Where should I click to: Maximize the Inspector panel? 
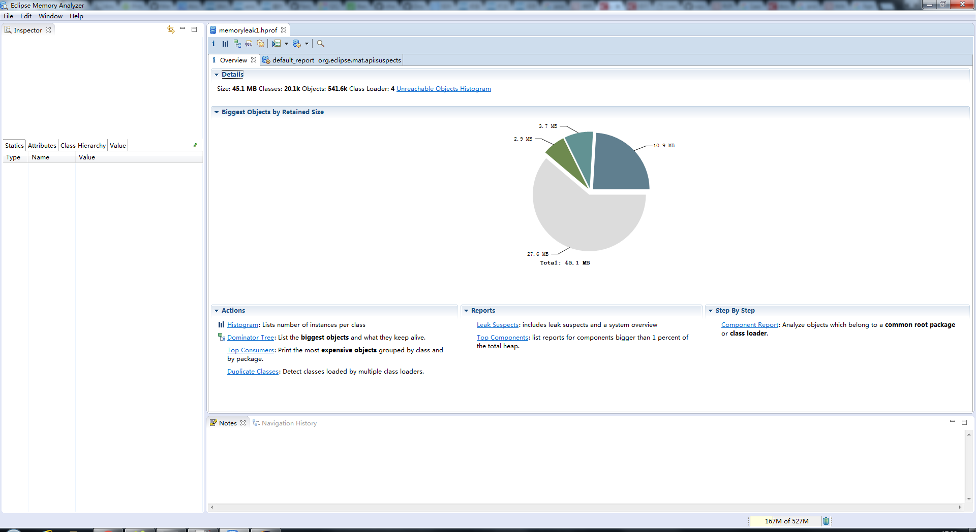coord(194,29)
